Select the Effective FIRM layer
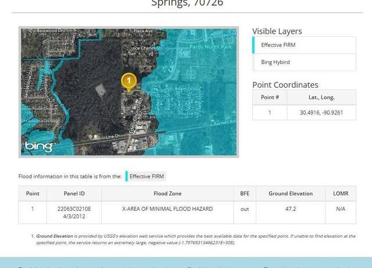The height and width of the screenshot is (268, 372). pos(304,45)
